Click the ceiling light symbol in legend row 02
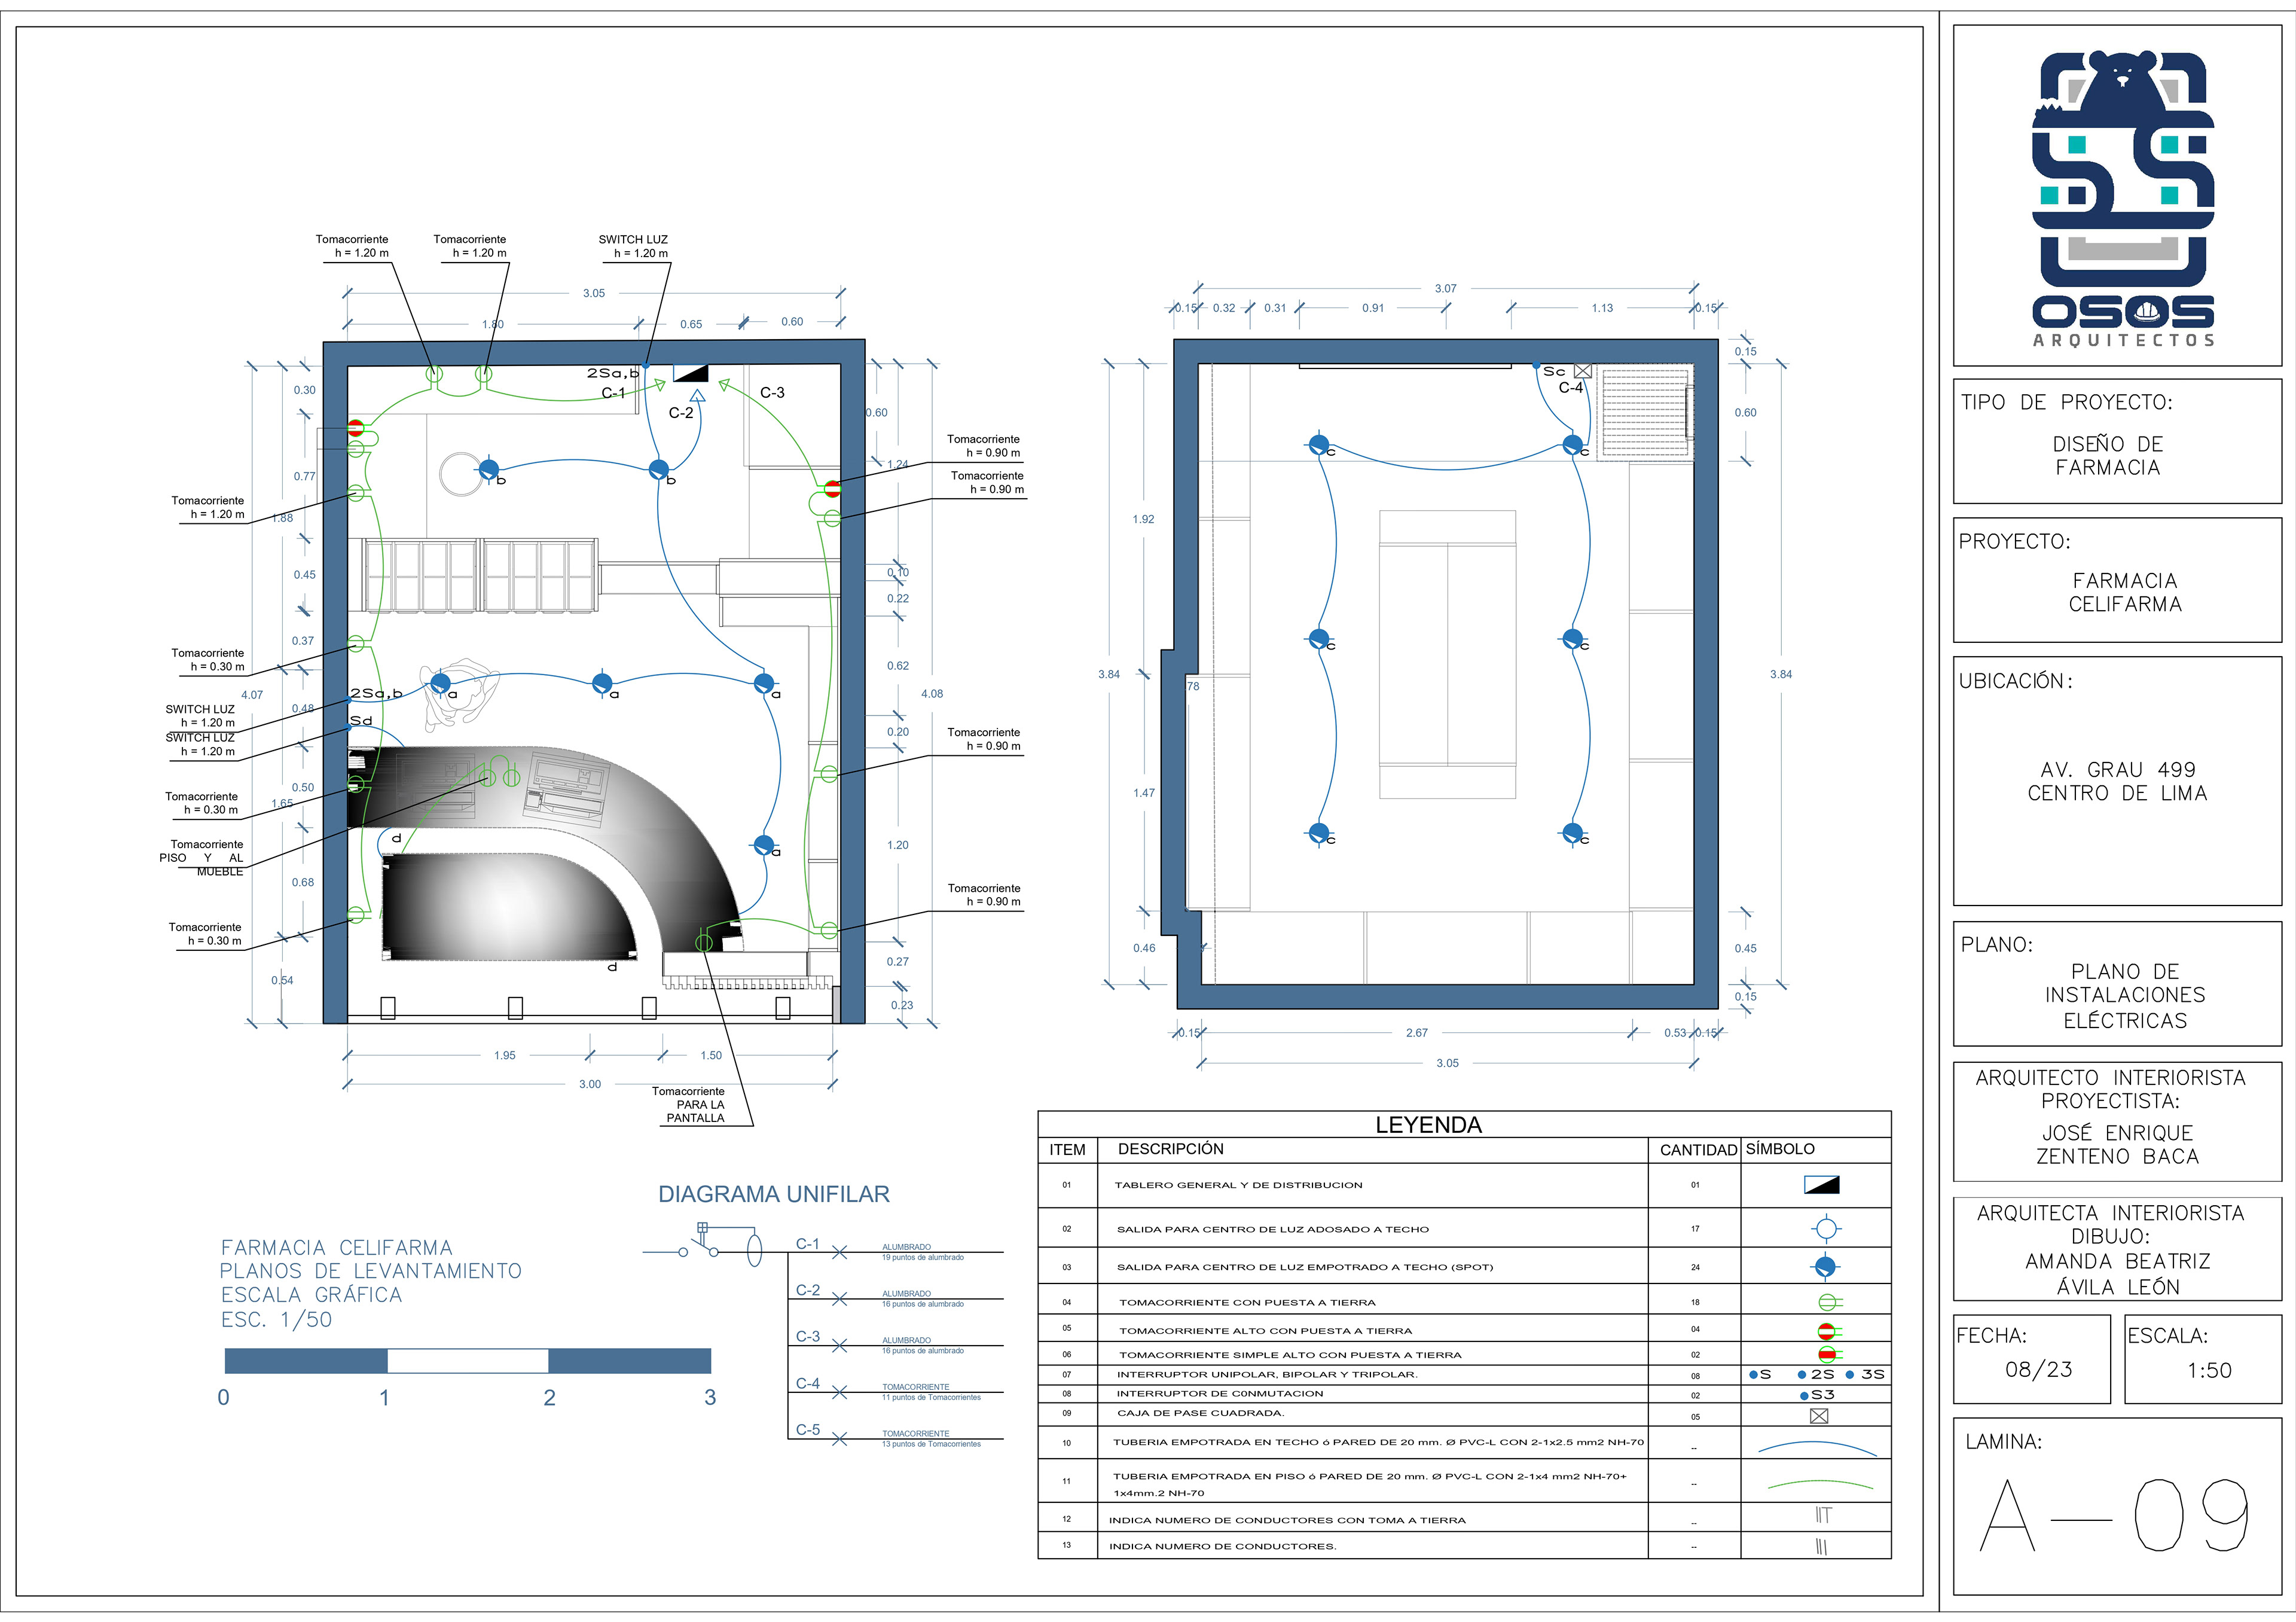This screenshot has height=1622, width=2296. pyautogui.click(x=1826, y=1229)
